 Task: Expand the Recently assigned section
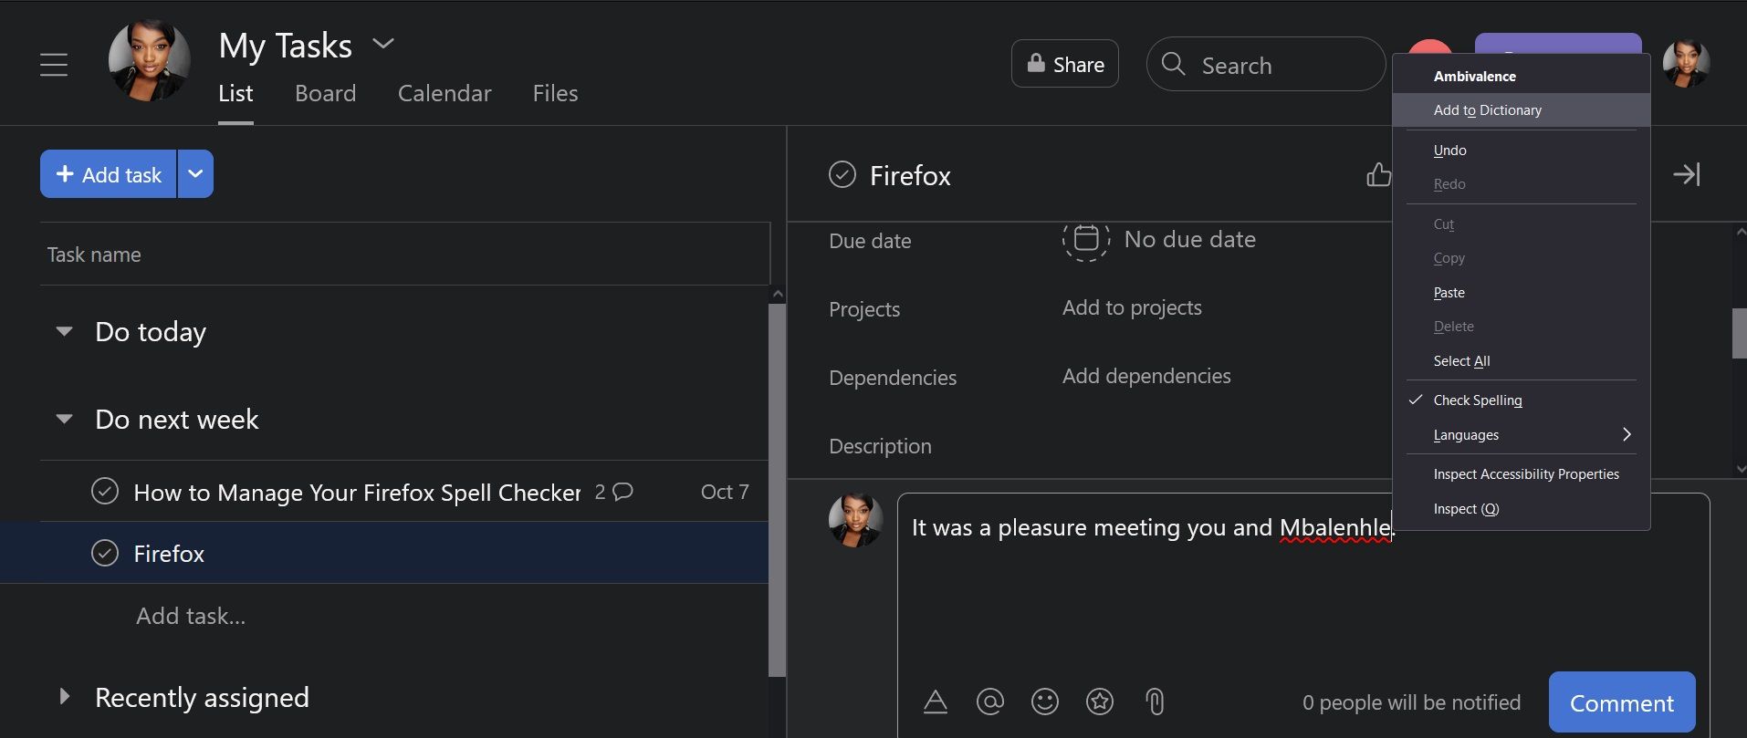[x=64, y=697]
